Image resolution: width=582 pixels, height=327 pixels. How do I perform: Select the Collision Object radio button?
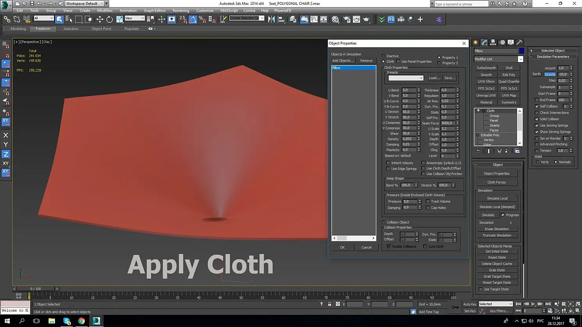[384, 222]
